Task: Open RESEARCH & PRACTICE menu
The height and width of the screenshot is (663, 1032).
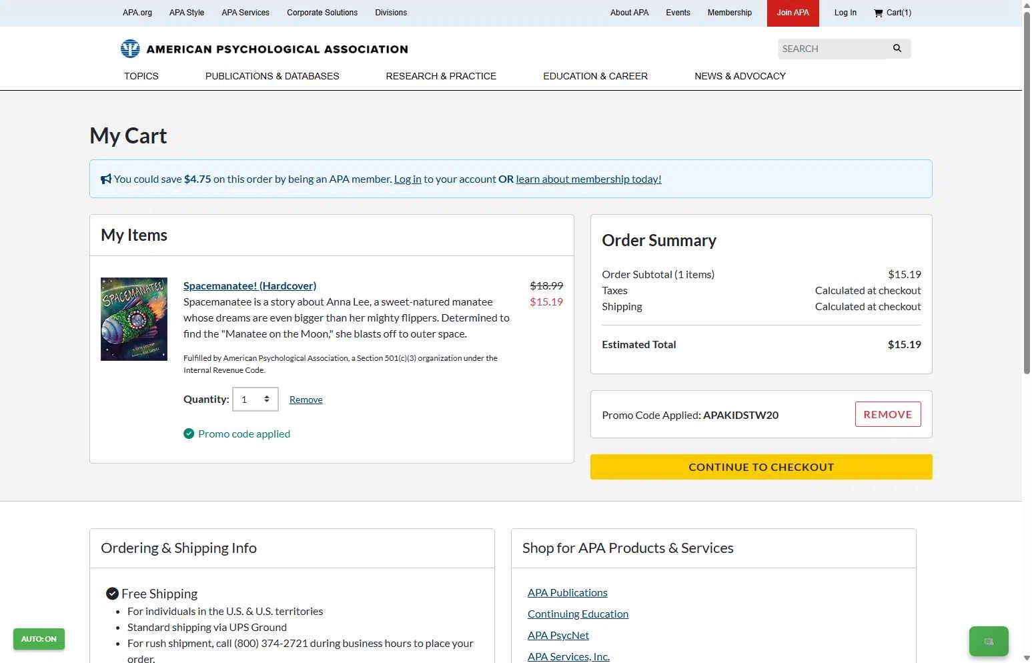Action: tap(441, 76)
